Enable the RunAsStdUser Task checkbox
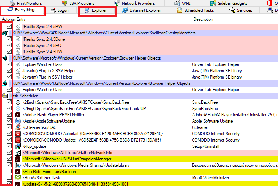 [9, 177]
